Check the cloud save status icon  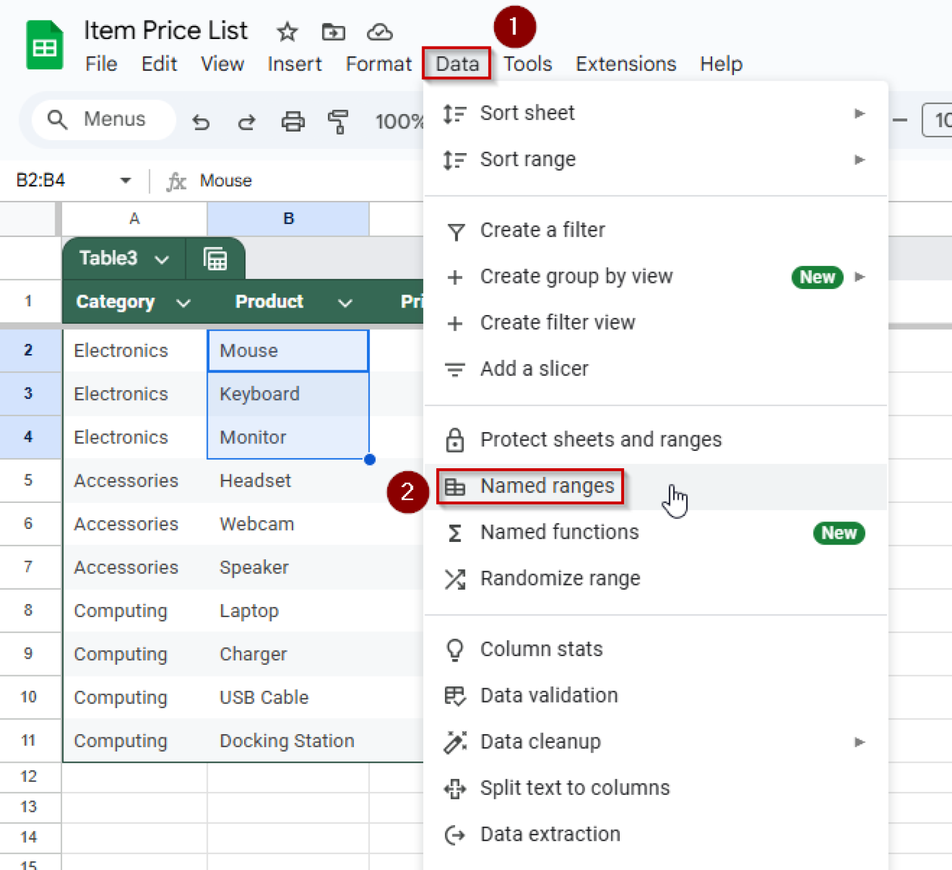tap(380, 32)
